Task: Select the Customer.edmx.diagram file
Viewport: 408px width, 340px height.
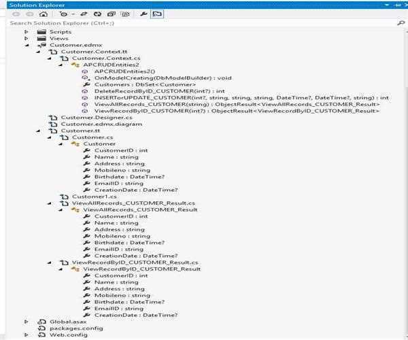Action: pos(90,124)
